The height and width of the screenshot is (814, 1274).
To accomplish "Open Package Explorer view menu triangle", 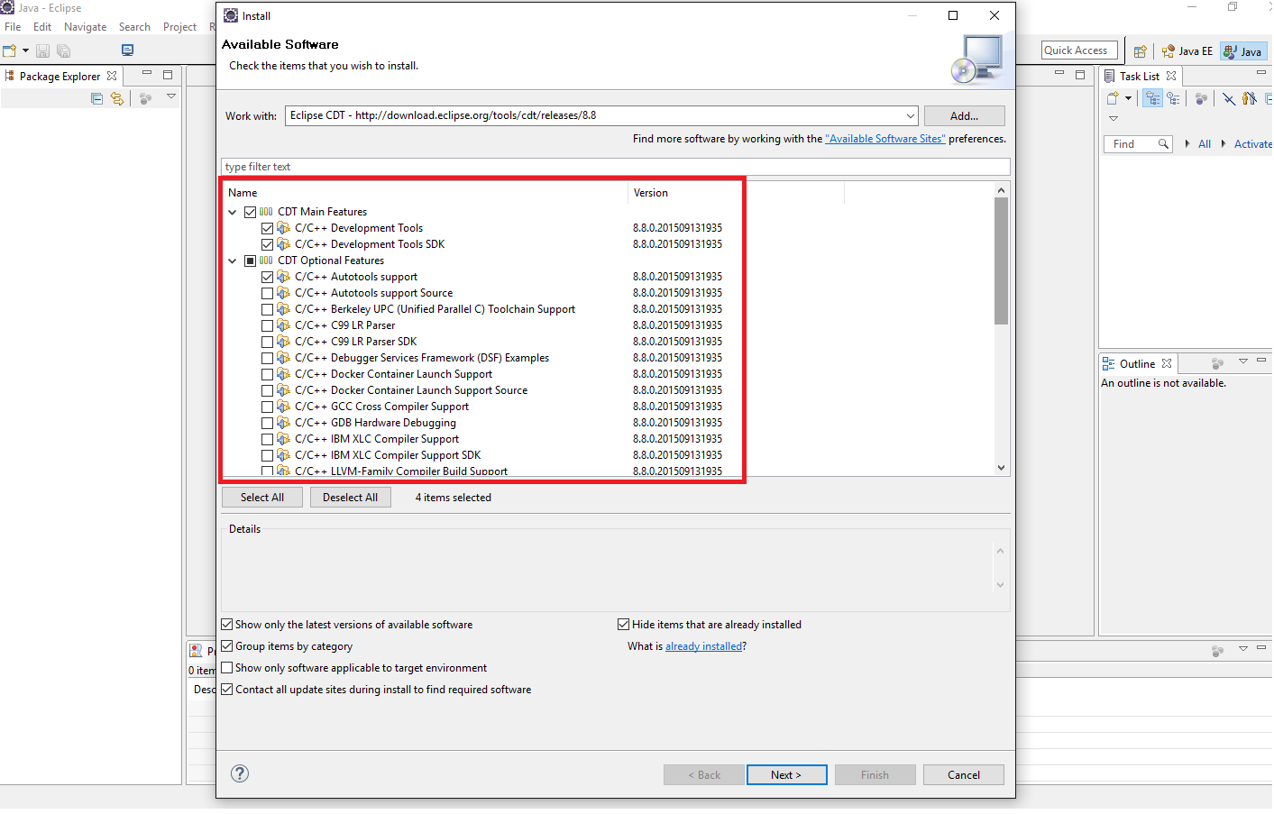I will coord(171,96).
